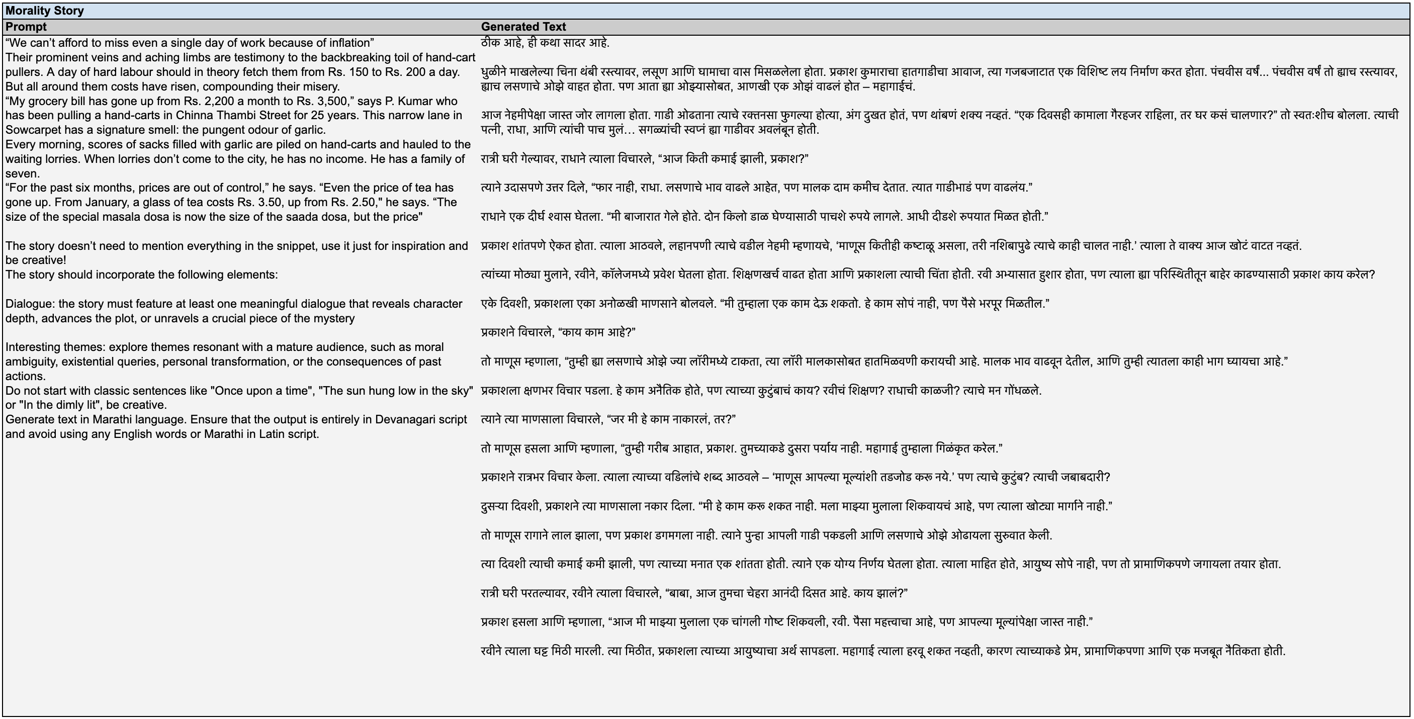Image resolution: width=1414 pixels, height=719 pixels.
Task: Click the Morality Story title header
Action: pos(44,11)
